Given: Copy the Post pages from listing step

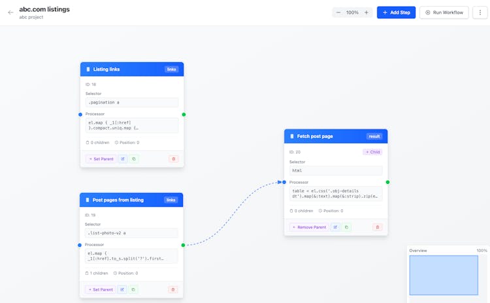Looking at the screenshot, I should tap(133, 289).
